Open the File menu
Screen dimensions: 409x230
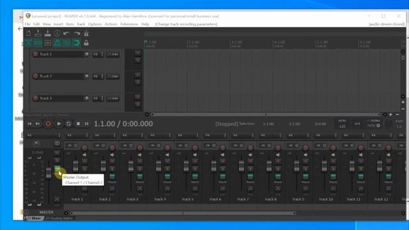point(27,24)
